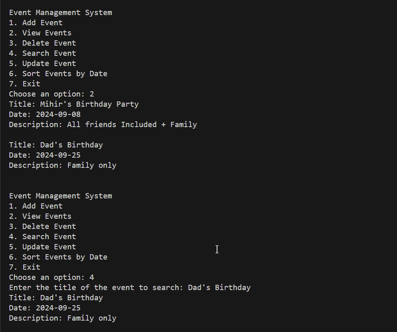
Task: Click "7. Exit" just above "Choose an option: 2"
Action: (24, 84)
